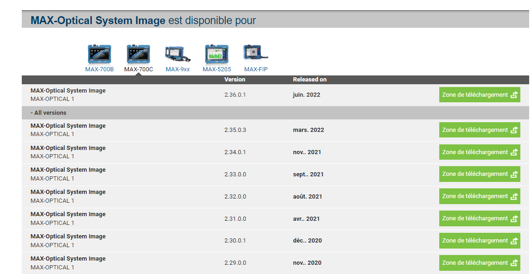Open download zone for version 2.33.0.0
This screenshot has width=531, height=274.
[480, 174]
